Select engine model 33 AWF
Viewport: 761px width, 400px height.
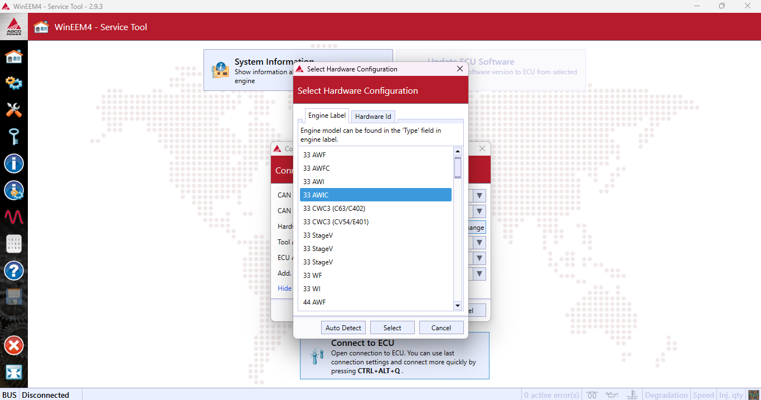[x=376, y=155]
